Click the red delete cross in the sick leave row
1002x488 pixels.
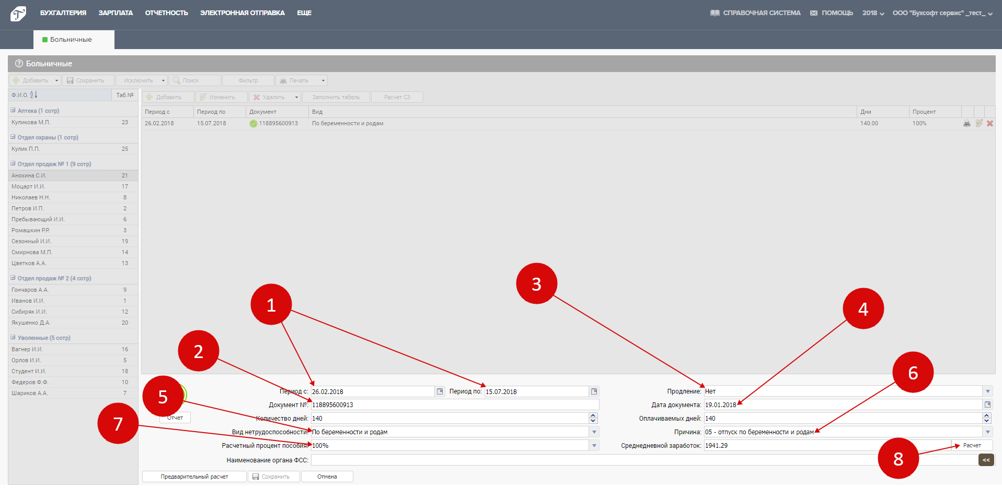click(989, 124)
